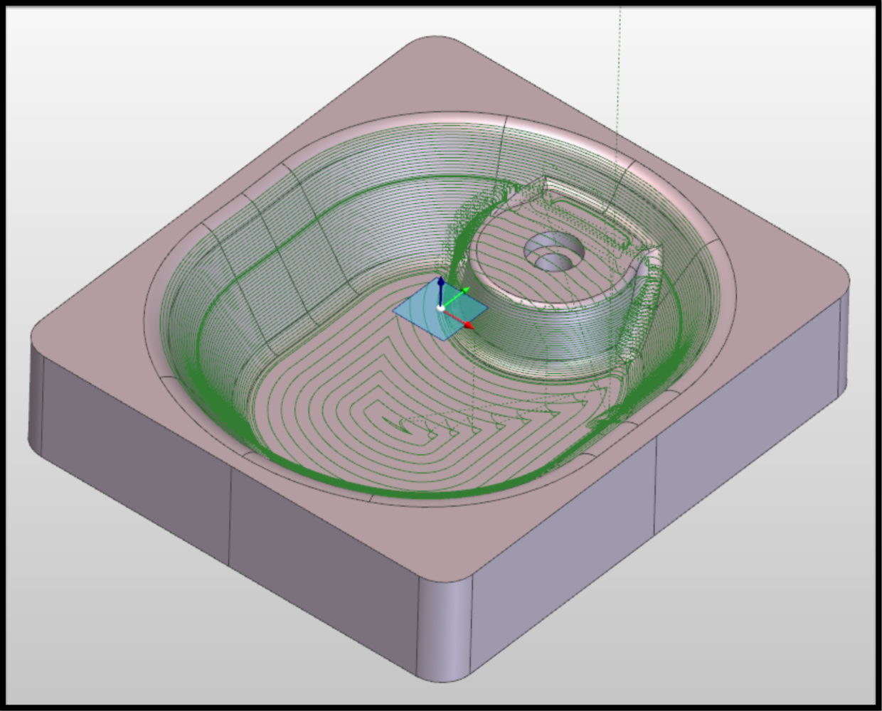Pick the light blue work plane square

(x=441, y=309)
